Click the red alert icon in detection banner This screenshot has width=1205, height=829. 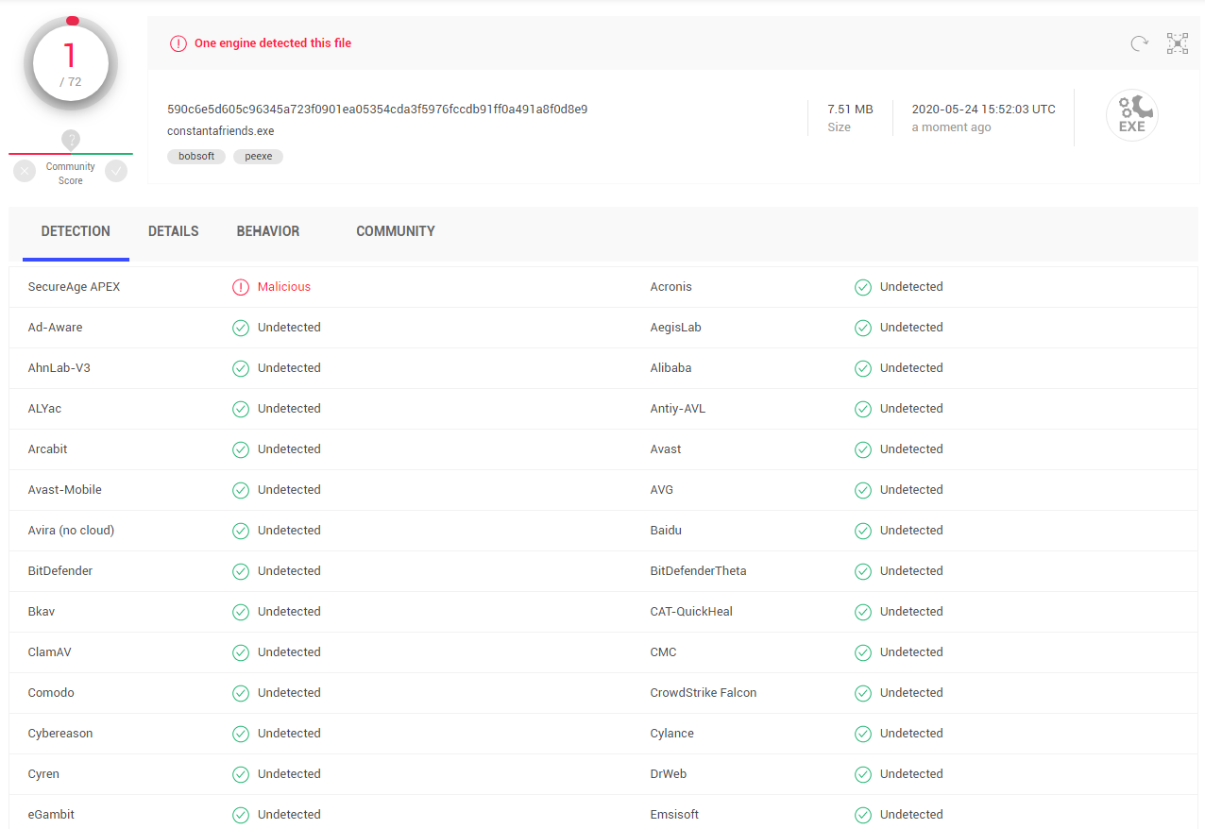(178, 43)
